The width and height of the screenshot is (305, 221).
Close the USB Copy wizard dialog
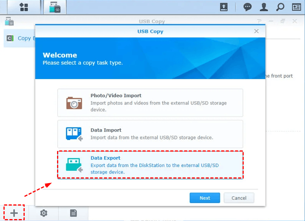256,31
